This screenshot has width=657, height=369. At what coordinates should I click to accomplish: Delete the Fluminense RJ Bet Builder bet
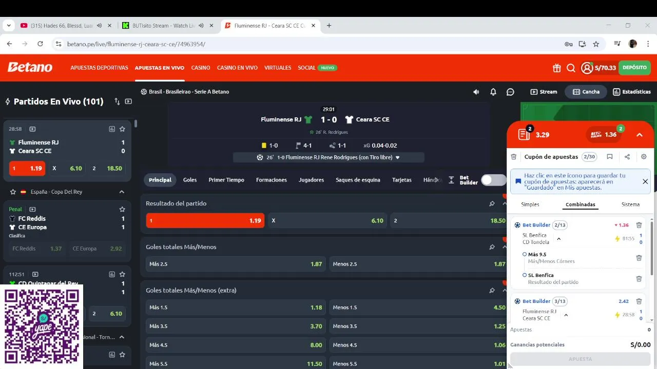tap(639, 301)
